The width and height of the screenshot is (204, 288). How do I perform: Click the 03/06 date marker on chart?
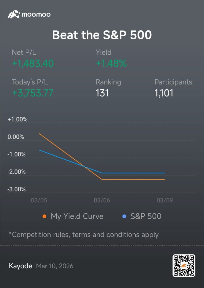point(102,200)
